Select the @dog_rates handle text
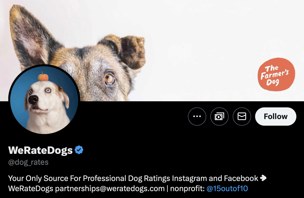Screen dimensions: 304x198 click(28, 162)
